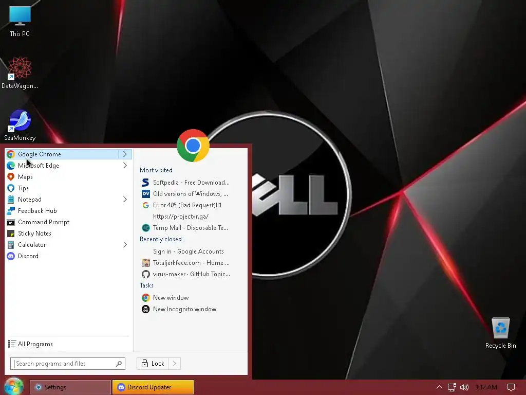Focus the Search programs and files box
The width and height of the screenshot is (526, 395).
[x=68, y=364]
